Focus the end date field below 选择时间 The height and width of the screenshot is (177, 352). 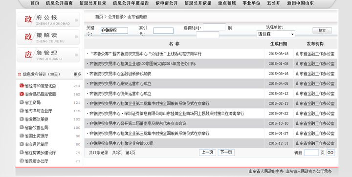click(x=208, y=35)
